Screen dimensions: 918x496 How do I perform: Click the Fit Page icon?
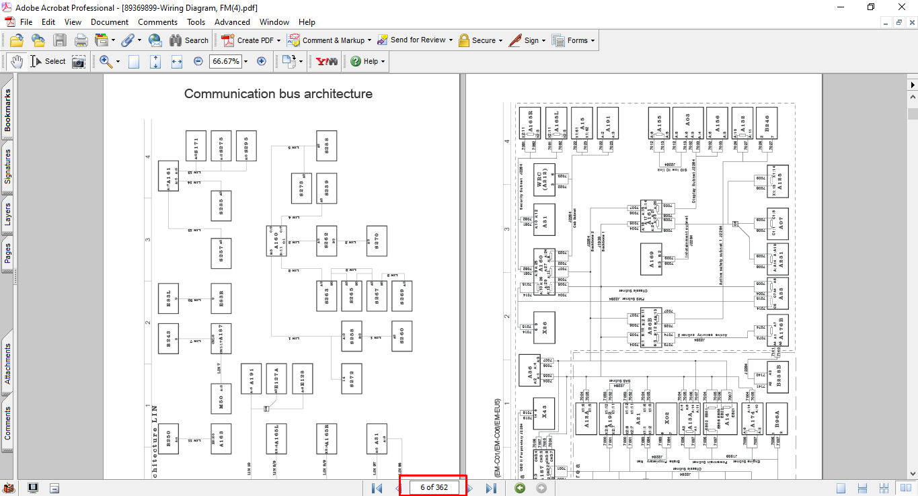[x=155, y=61]
